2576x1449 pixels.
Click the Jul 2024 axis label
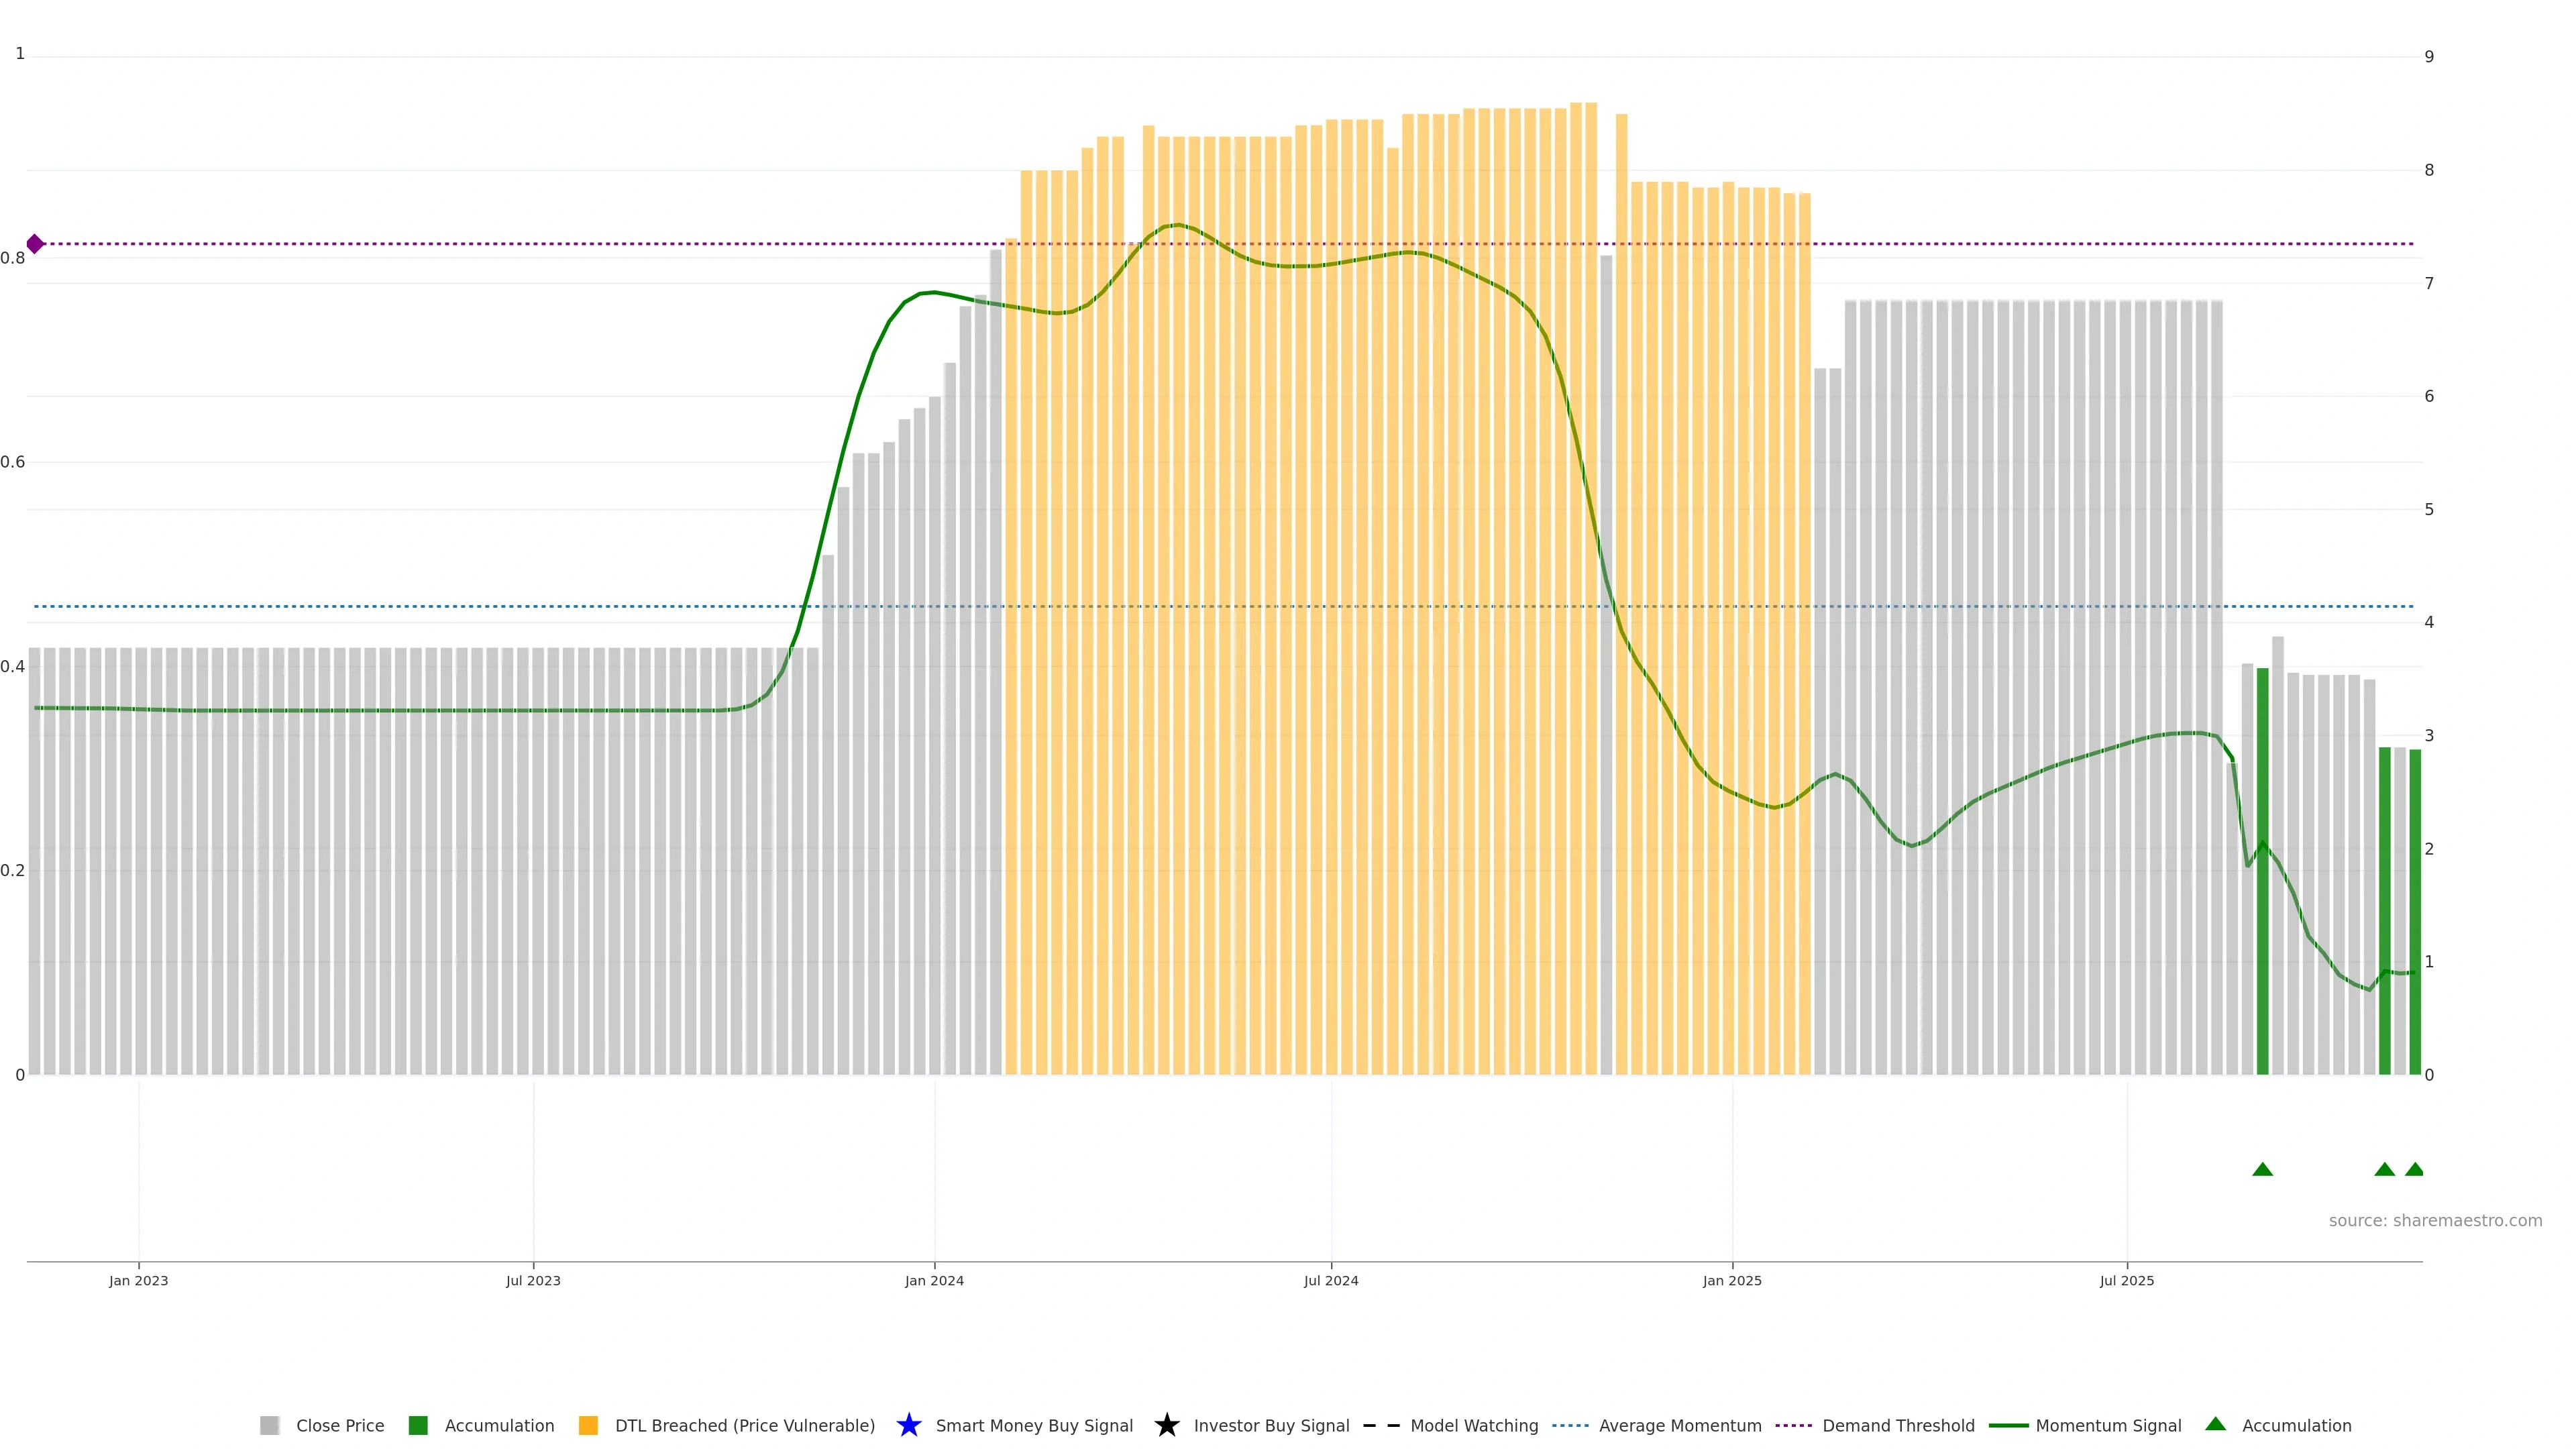tap(1331, 1281)
